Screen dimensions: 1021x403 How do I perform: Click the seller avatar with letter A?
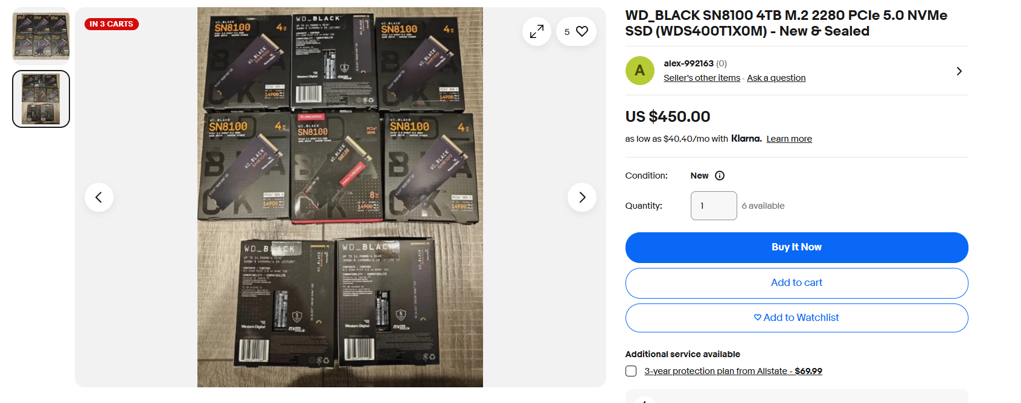click(640, 71)
